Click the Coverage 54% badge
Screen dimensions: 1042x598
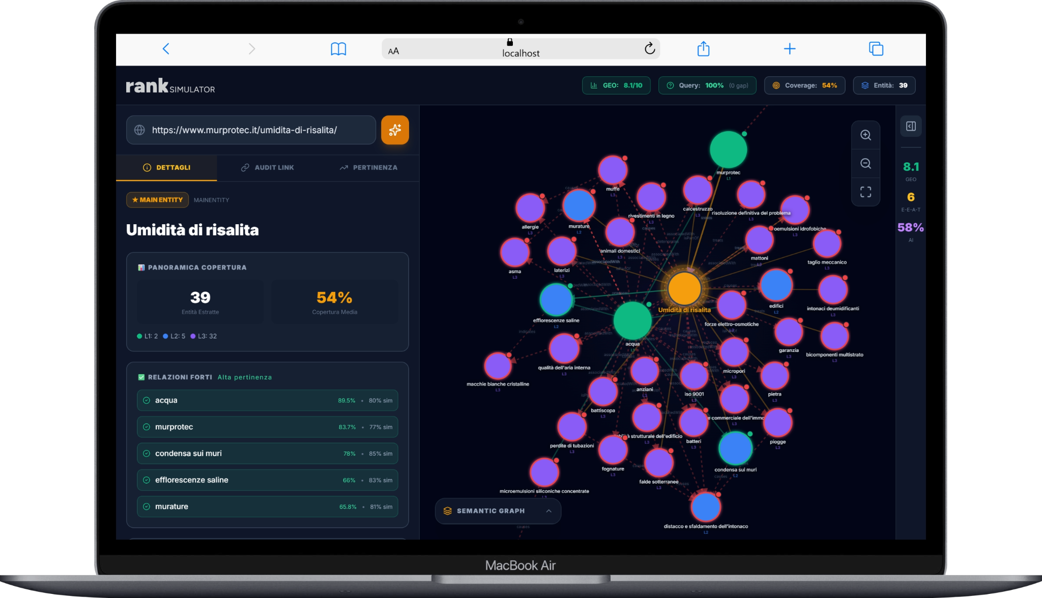[x=804, y=85]
